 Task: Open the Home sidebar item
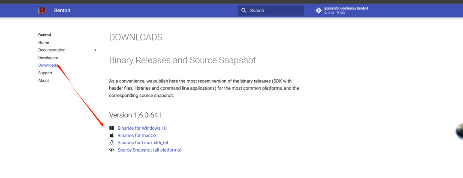point(44,42)
